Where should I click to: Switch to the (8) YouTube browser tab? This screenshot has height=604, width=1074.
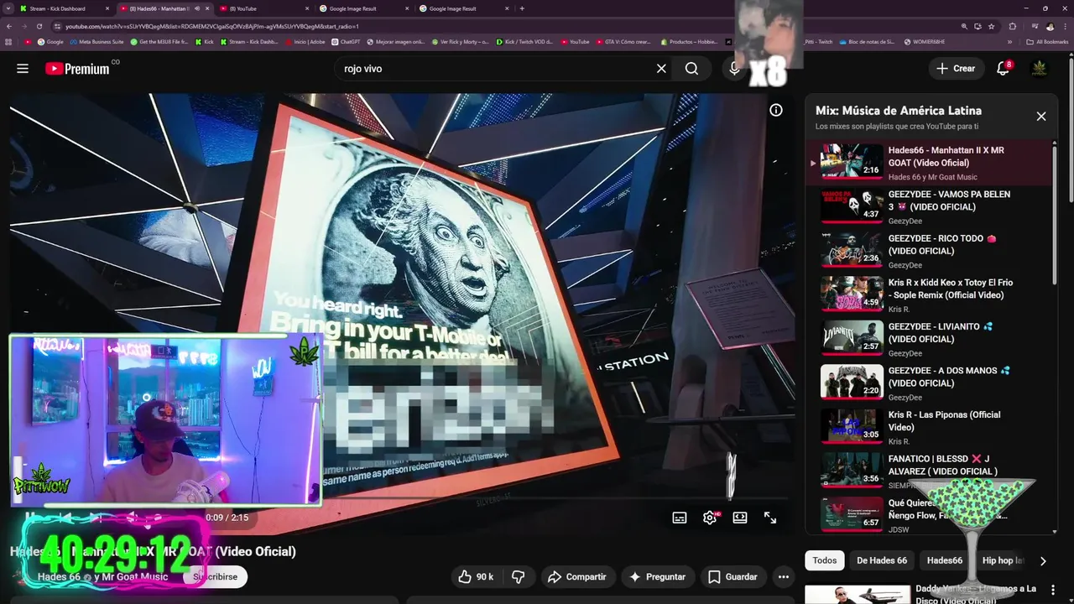pyautogui.click(x=263, y=8)
